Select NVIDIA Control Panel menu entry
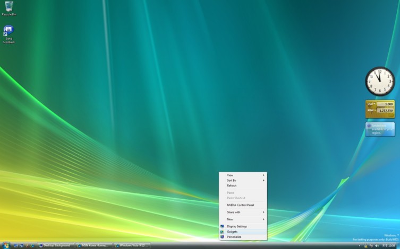 click(x=243, y=205)
